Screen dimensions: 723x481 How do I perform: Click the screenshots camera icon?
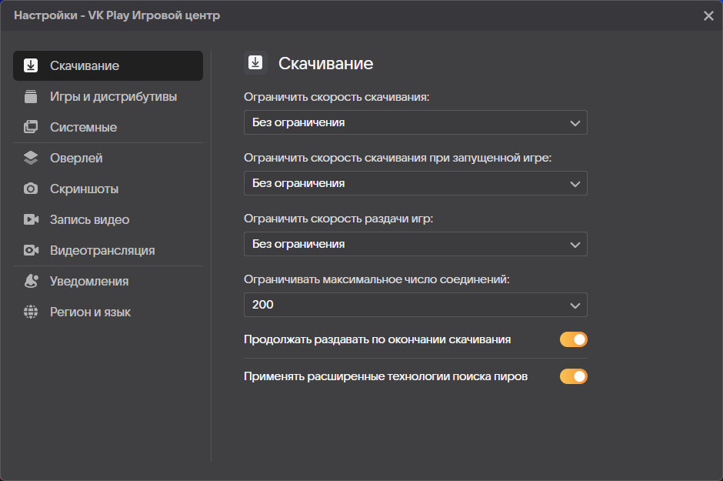pyautogui.click(x=31, y=189)
